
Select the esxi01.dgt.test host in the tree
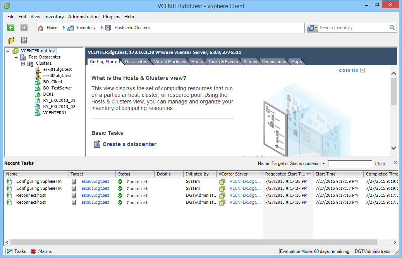point(57,69)
